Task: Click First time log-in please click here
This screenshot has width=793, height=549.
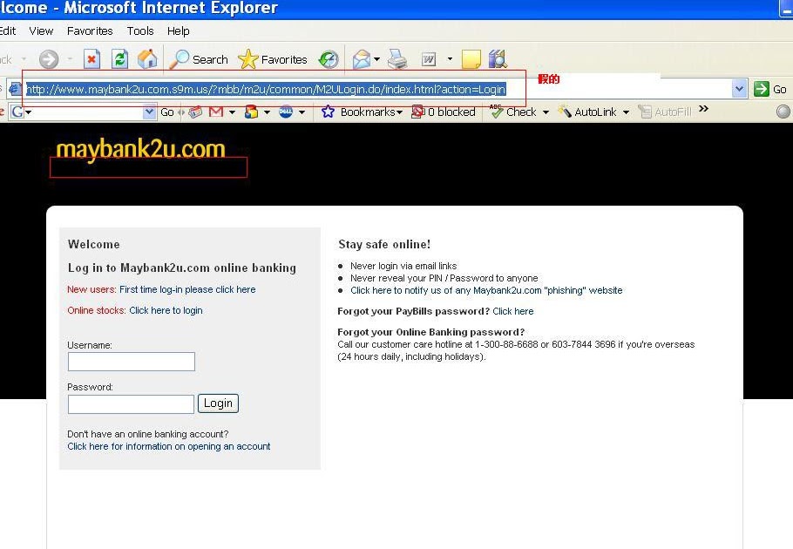Action: tap(187, 289)
